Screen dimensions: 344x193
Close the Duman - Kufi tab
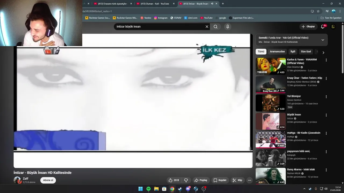(x=174, y=4)
